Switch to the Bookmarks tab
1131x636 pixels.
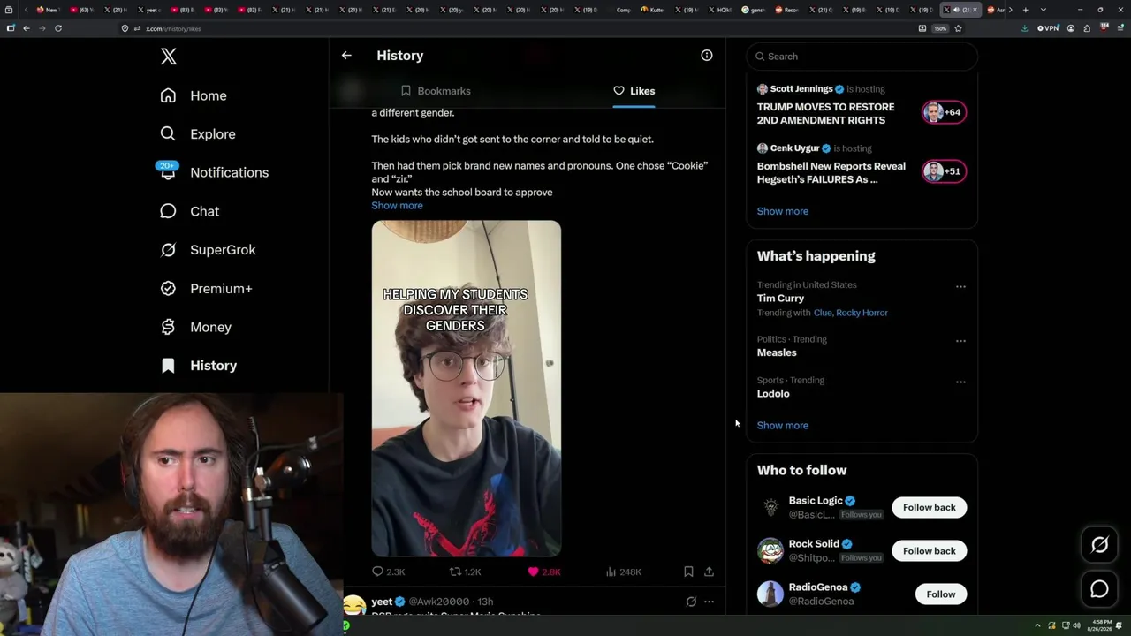(x=435, y=91)
